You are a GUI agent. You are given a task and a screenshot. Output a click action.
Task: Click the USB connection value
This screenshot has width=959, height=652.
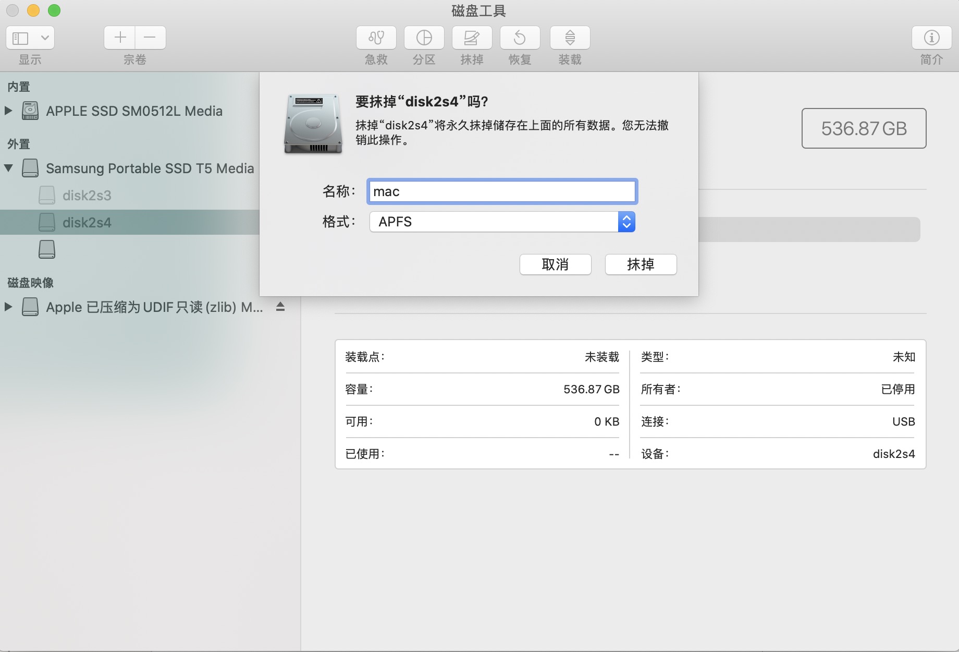[904, 421]
